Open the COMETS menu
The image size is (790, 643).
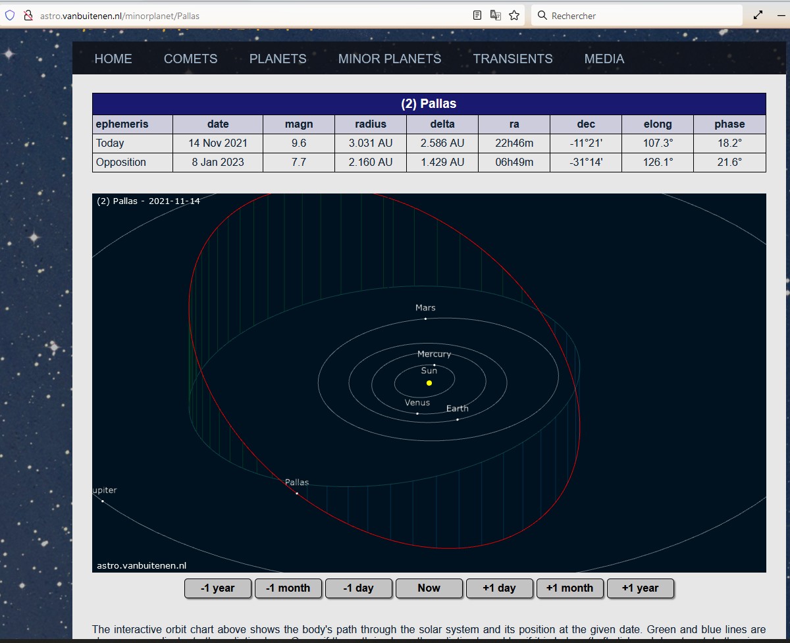190,59
